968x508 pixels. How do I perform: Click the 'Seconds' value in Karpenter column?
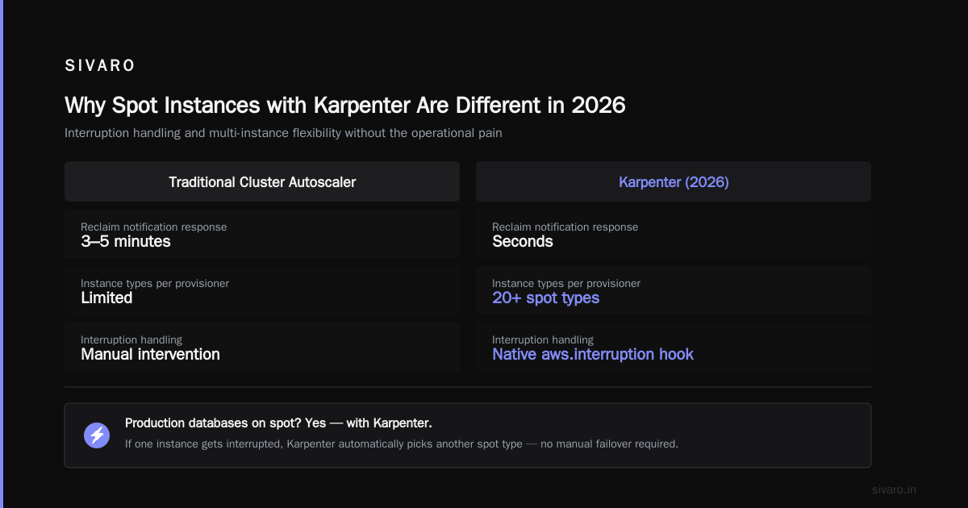click(523, 241)
